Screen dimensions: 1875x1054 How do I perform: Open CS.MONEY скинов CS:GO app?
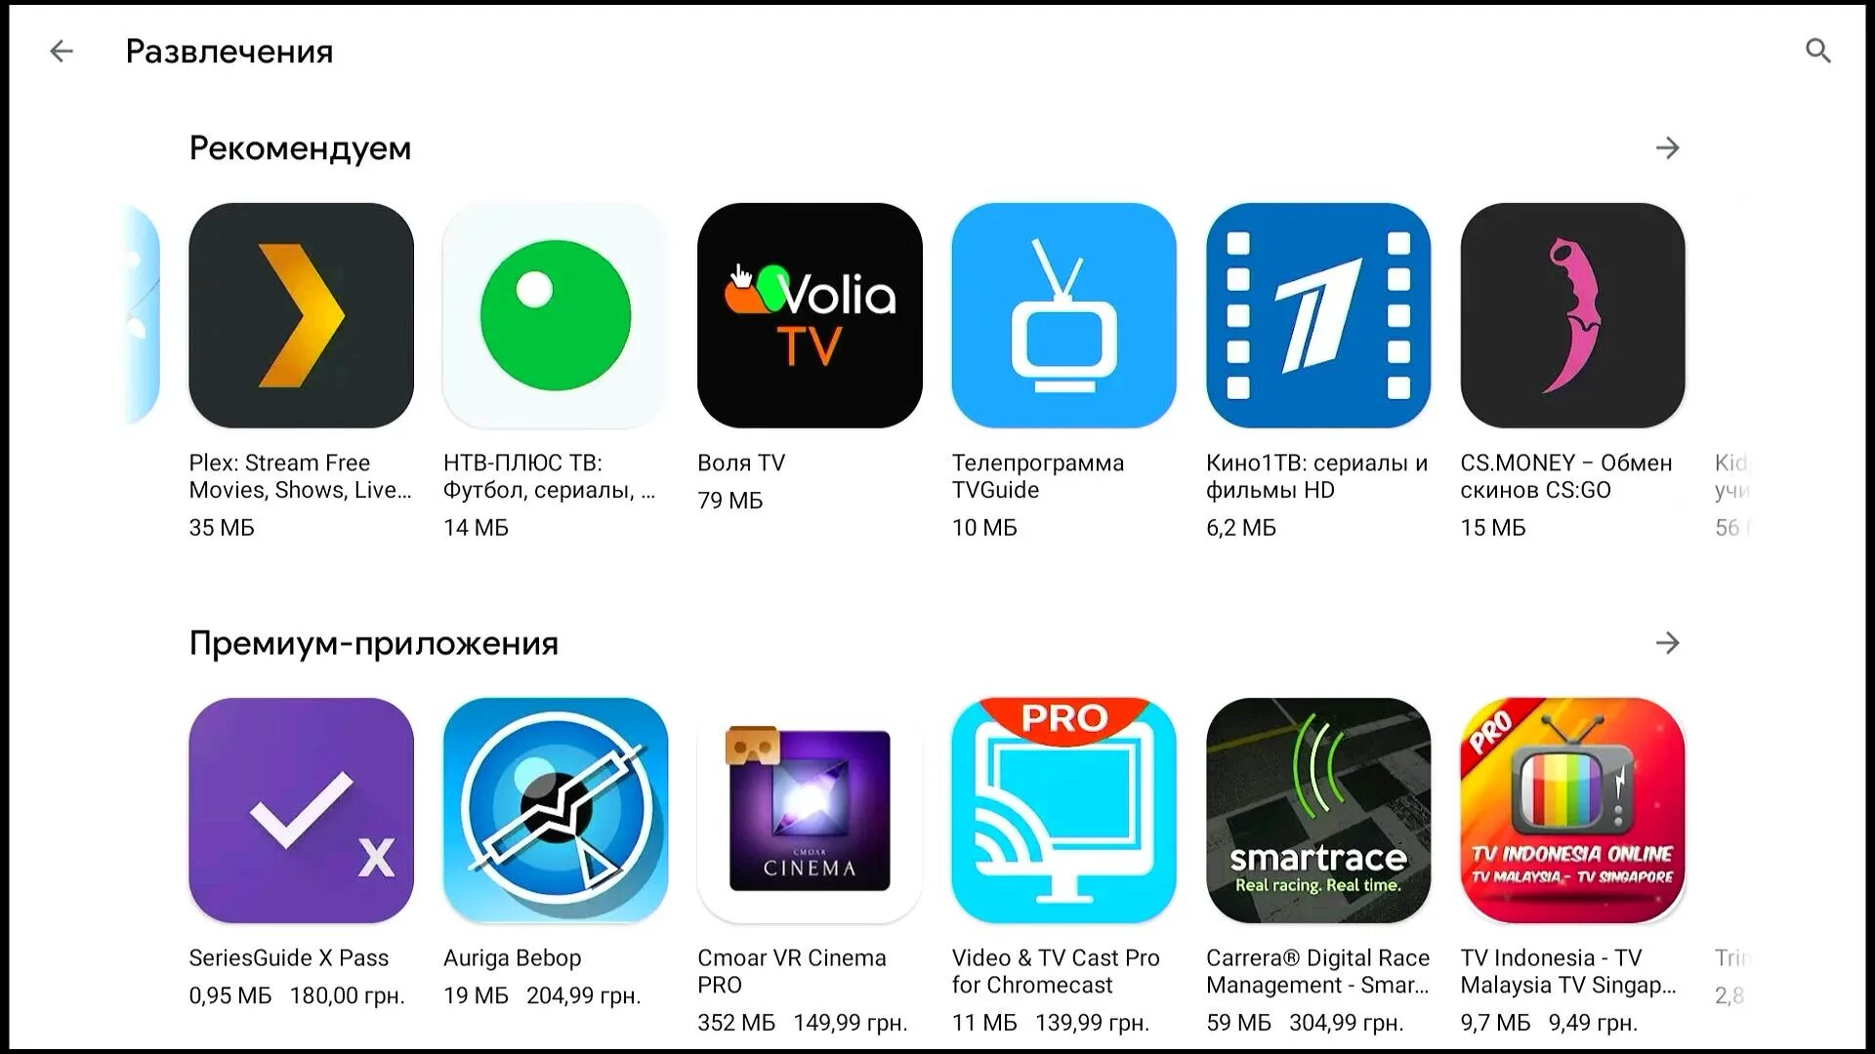pyautogui.click(x=1573, y=315)
